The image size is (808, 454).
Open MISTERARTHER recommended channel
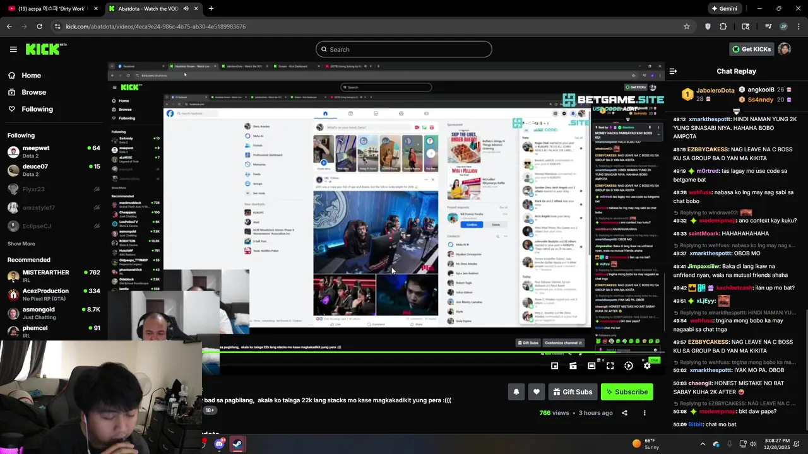[x=54, y=276]
